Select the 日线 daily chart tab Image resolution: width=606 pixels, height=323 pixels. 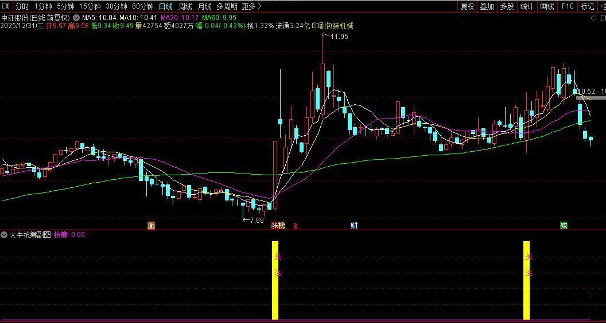tap(165, 6)
